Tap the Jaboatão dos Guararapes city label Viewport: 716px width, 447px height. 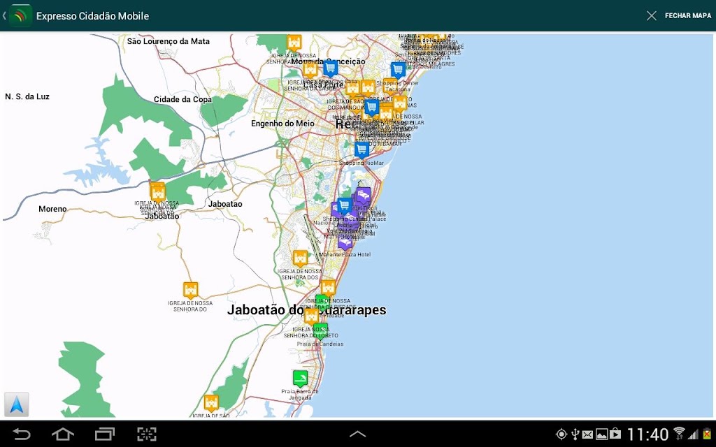[307, 309]
